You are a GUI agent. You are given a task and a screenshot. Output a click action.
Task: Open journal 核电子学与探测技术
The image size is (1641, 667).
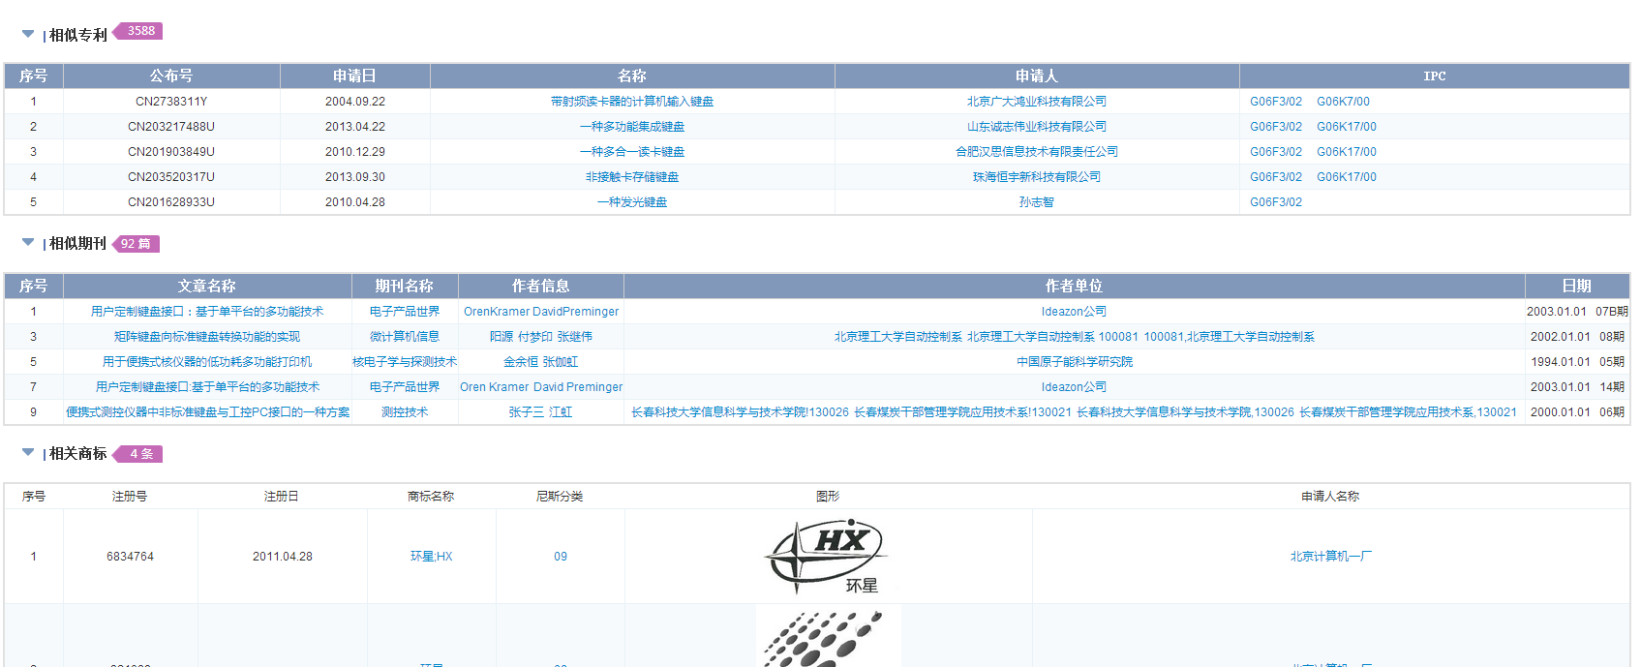[405, 362]
